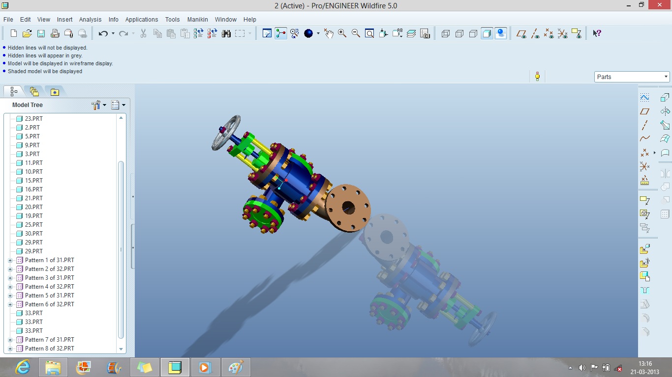672x377 pixels.
Task: Click the Sketch tool in the right toolbar
Action: point(645,98)
